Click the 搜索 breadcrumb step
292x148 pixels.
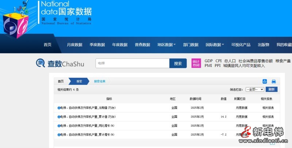click(79, 81)
